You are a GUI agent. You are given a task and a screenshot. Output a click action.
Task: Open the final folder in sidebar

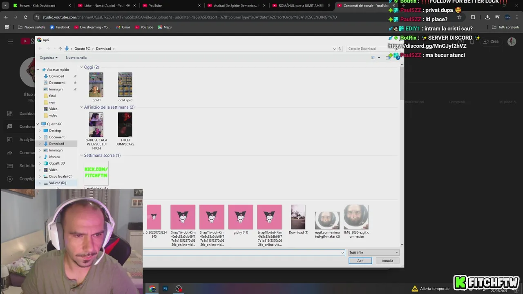coord(52,96)
